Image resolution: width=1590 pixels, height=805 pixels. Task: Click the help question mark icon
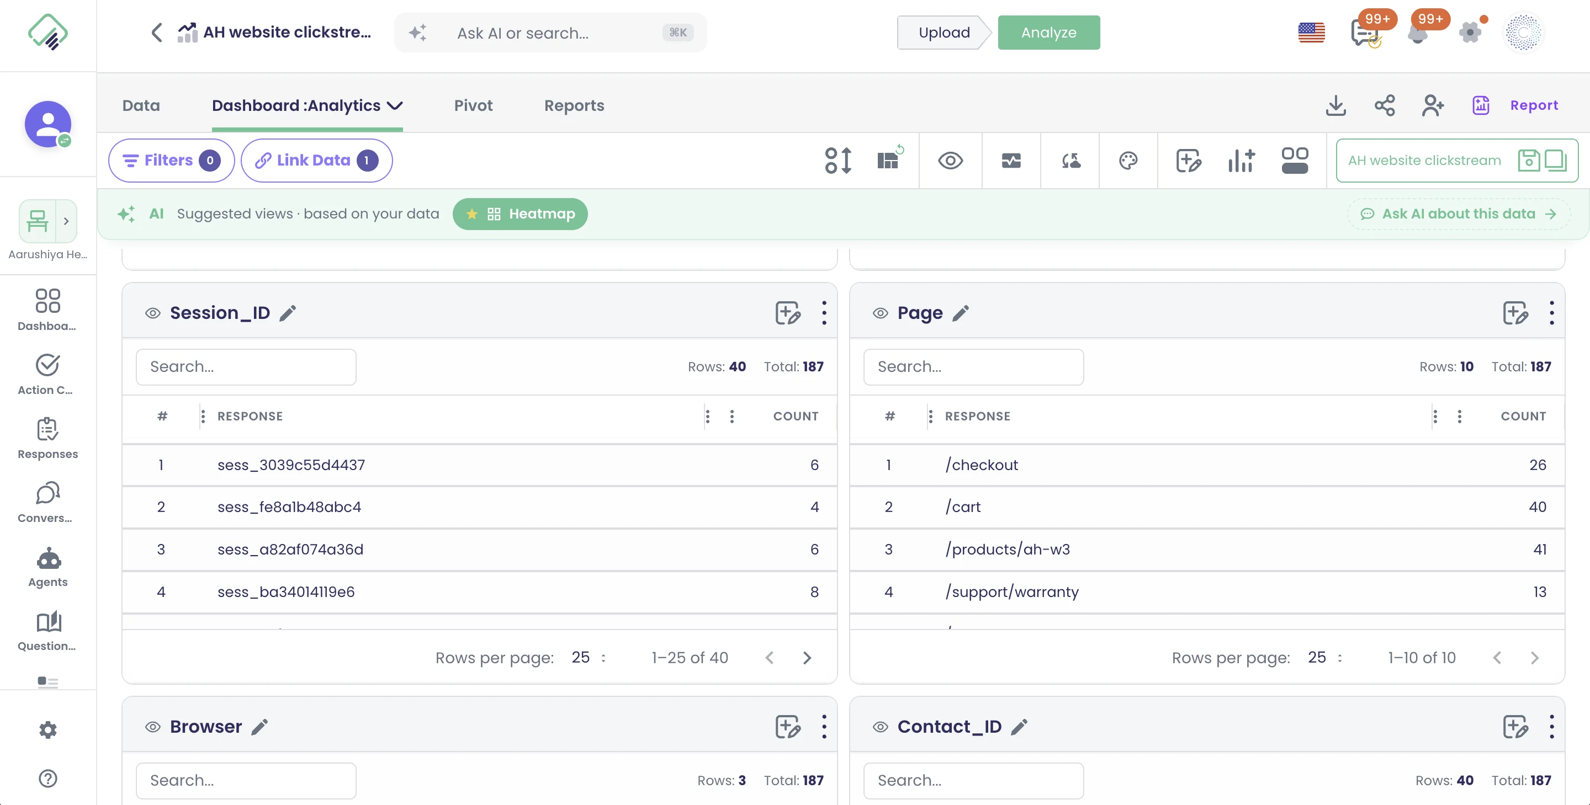(48, 779)
